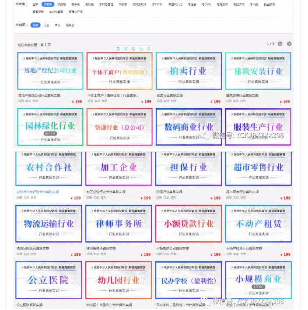Click the save icon in the floating toolbar
The width and height of the screenshot is (308, 310).
(133, 49)
